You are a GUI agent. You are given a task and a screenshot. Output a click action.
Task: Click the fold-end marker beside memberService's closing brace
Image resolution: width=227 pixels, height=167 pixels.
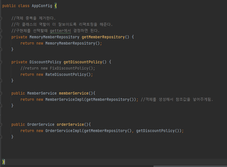tap(1, 106)
